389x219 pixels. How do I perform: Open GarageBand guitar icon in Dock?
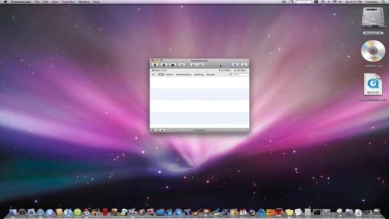tap(197, 212)
